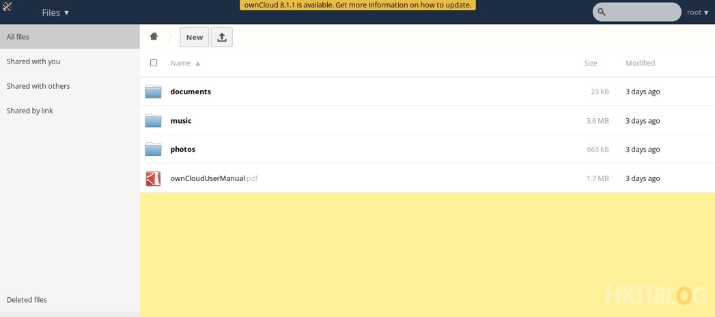Open ownCloud 8.1.1 update notification link
This screenshot has height=317, width=715.
tap(357, 5)
